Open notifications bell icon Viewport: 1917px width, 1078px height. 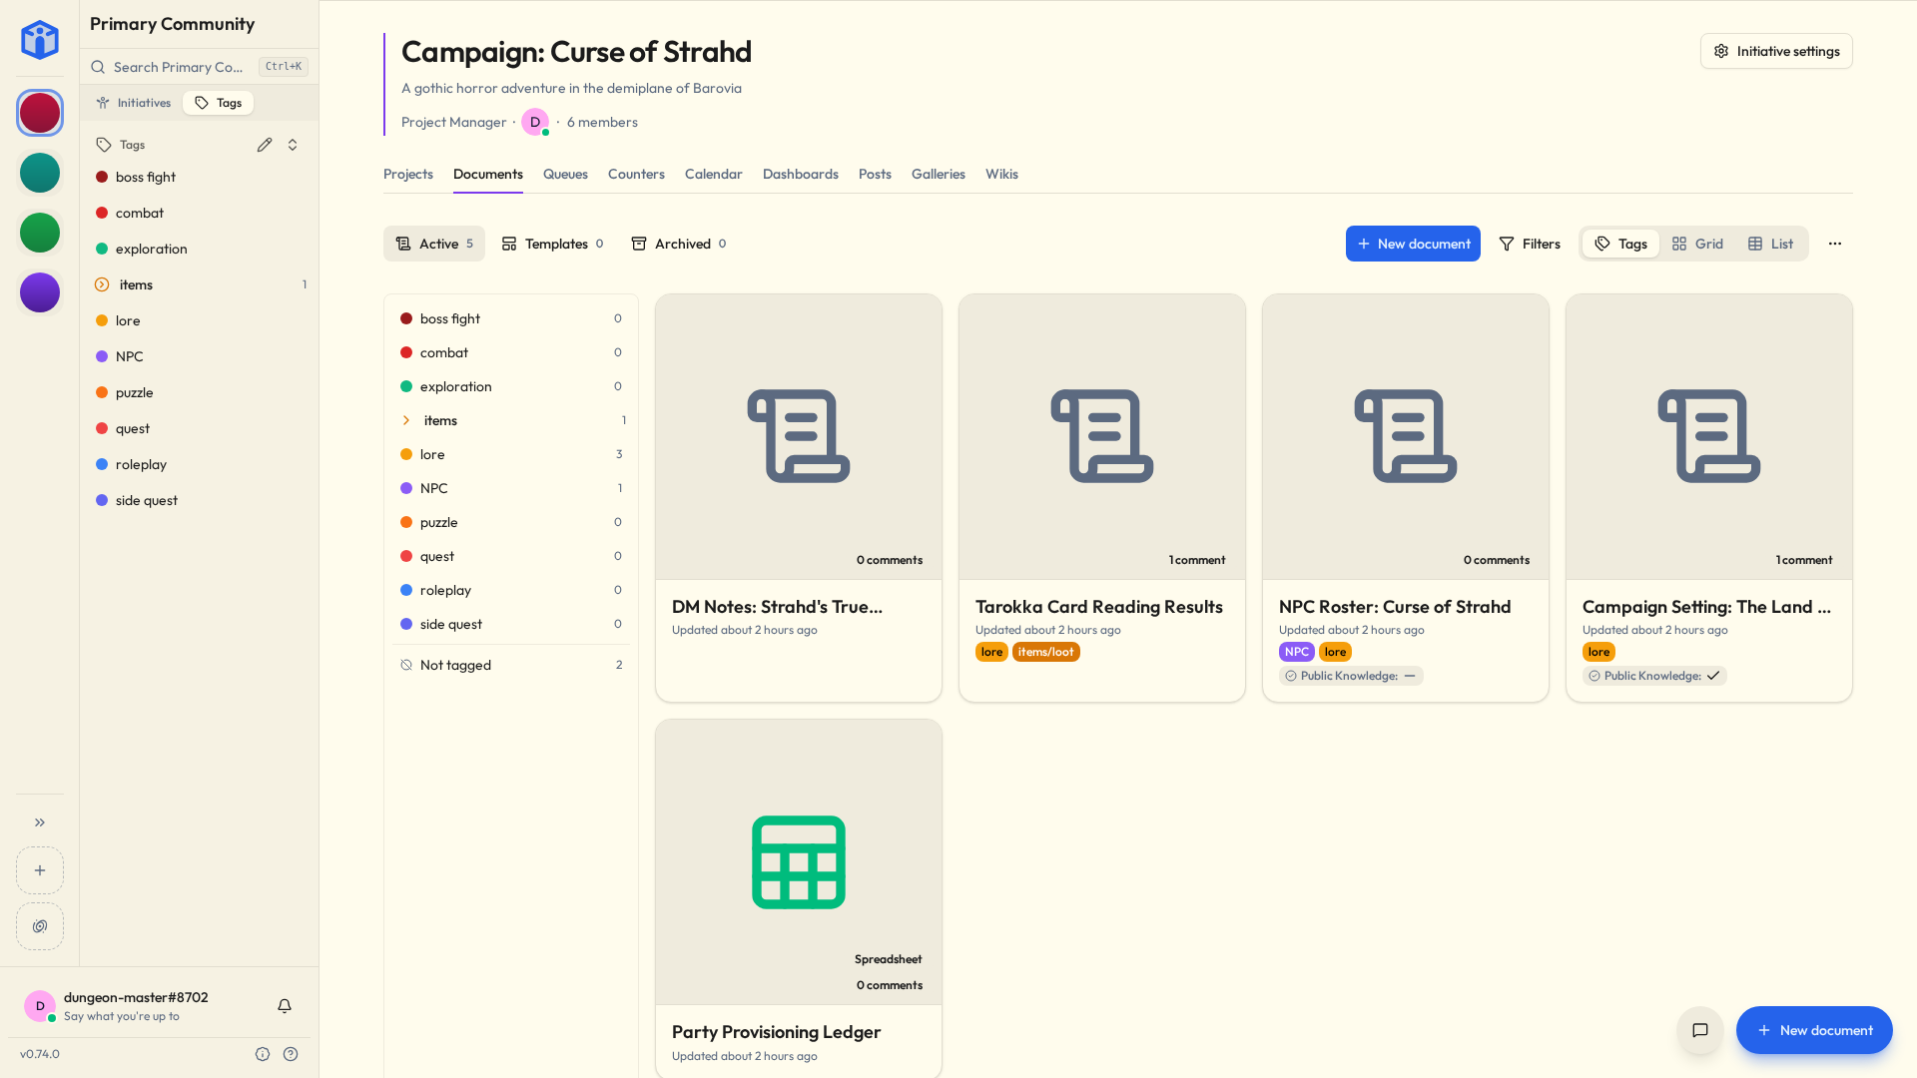coord(285,1006)
